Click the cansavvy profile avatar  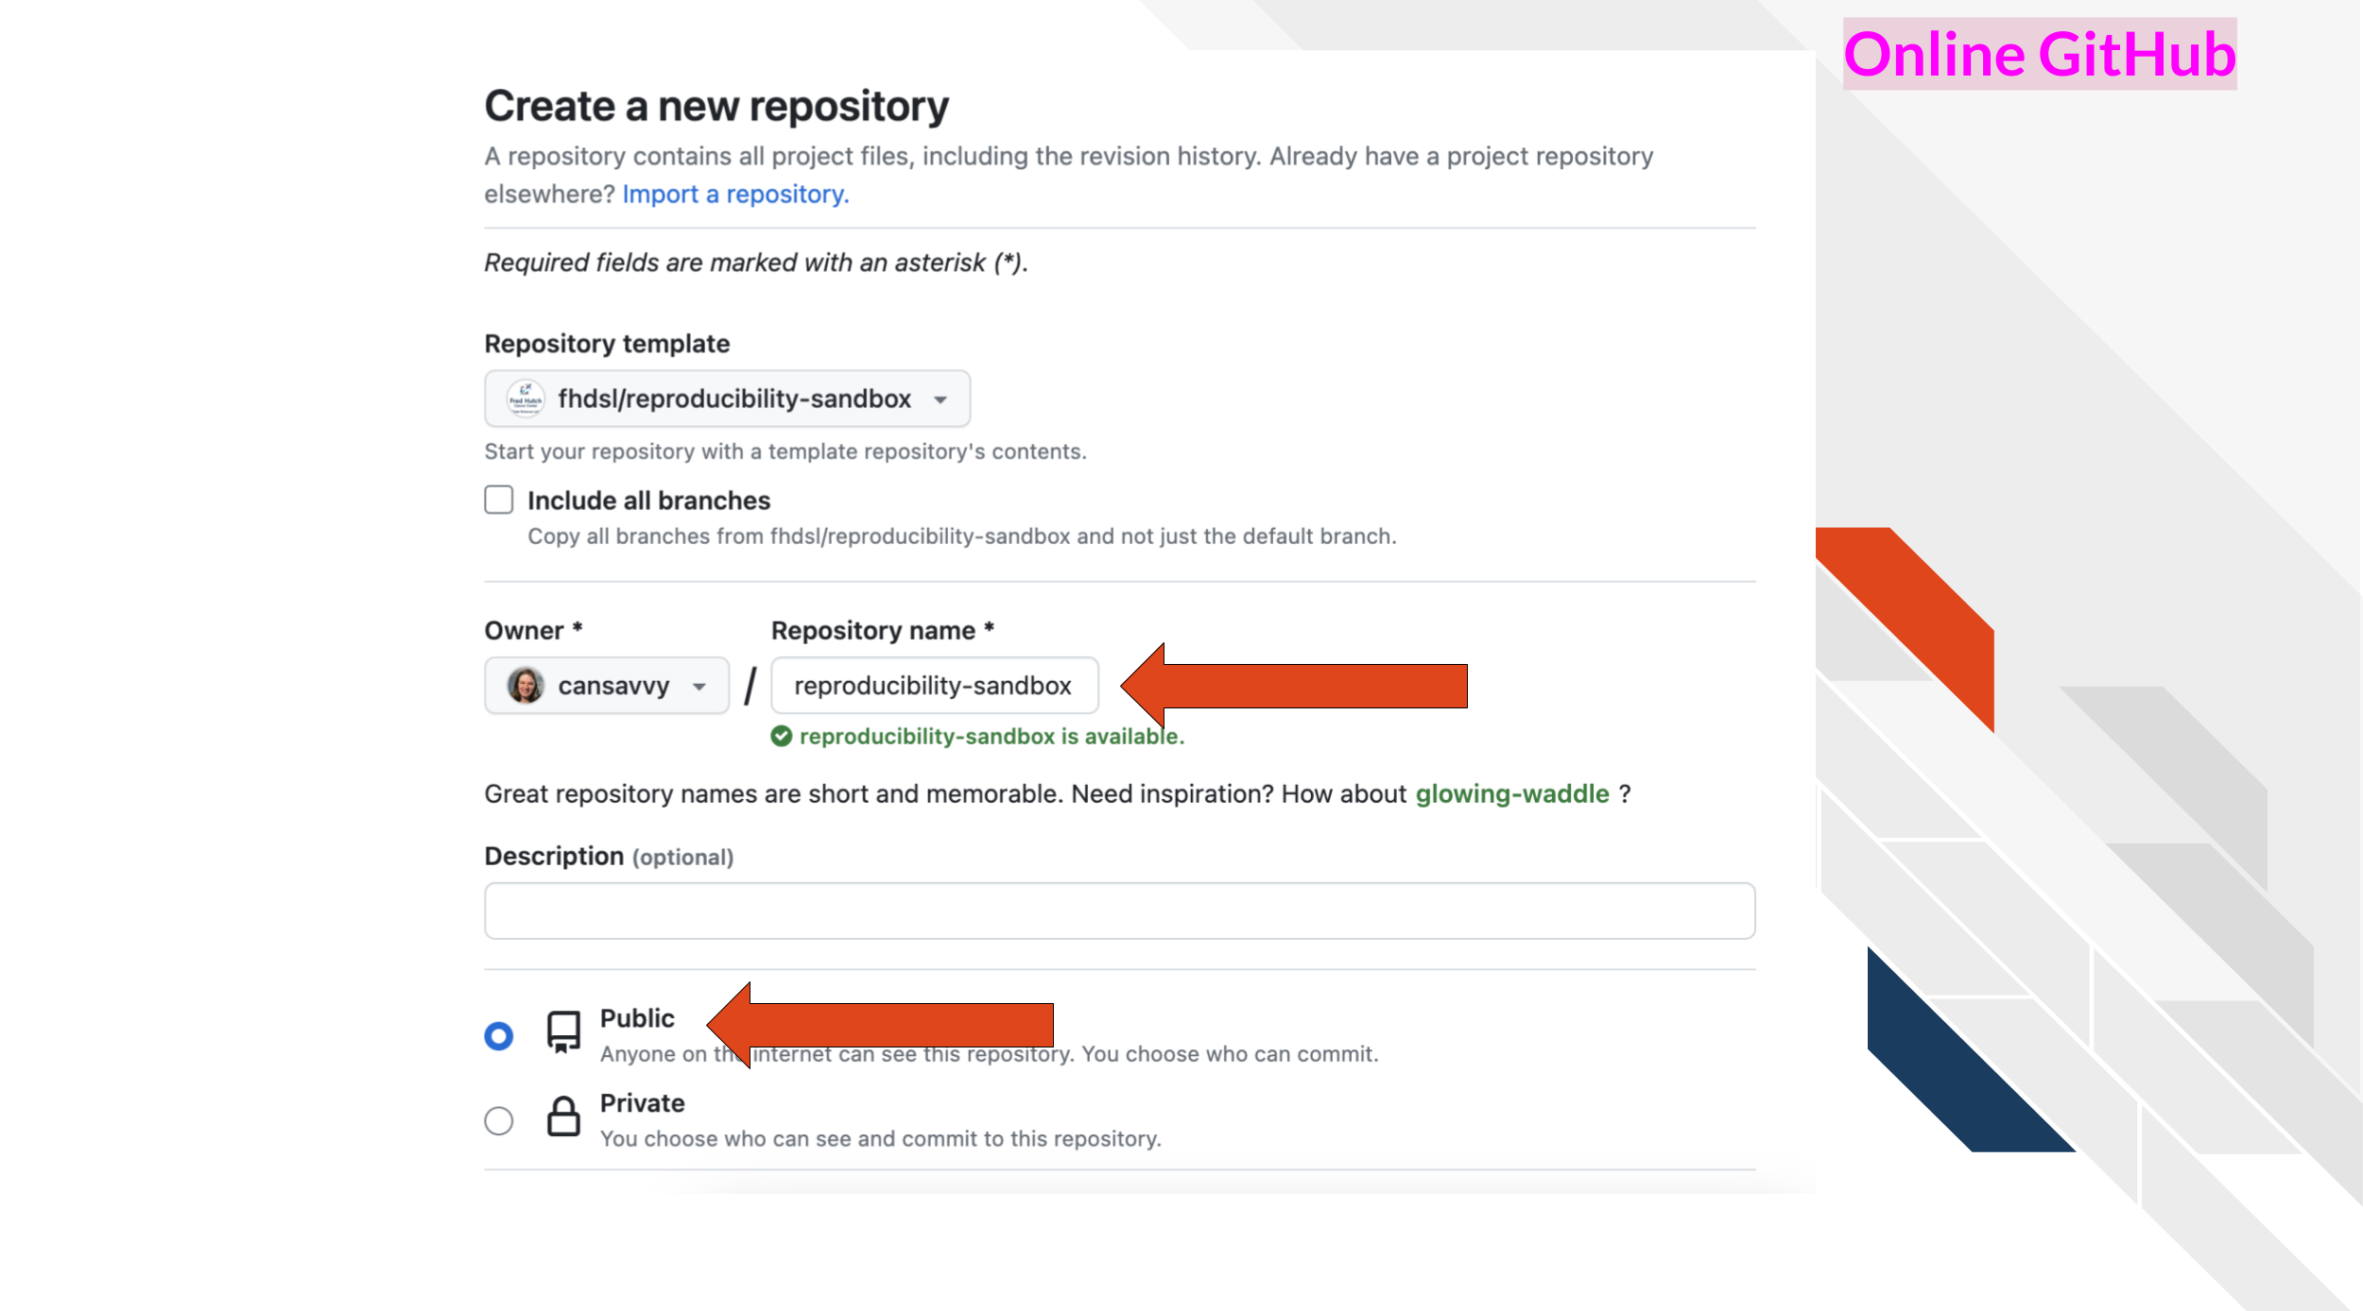[526, 686]
